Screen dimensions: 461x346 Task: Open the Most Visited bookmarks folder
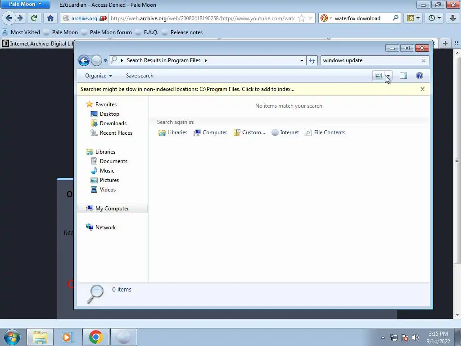[x=21, y=32]
